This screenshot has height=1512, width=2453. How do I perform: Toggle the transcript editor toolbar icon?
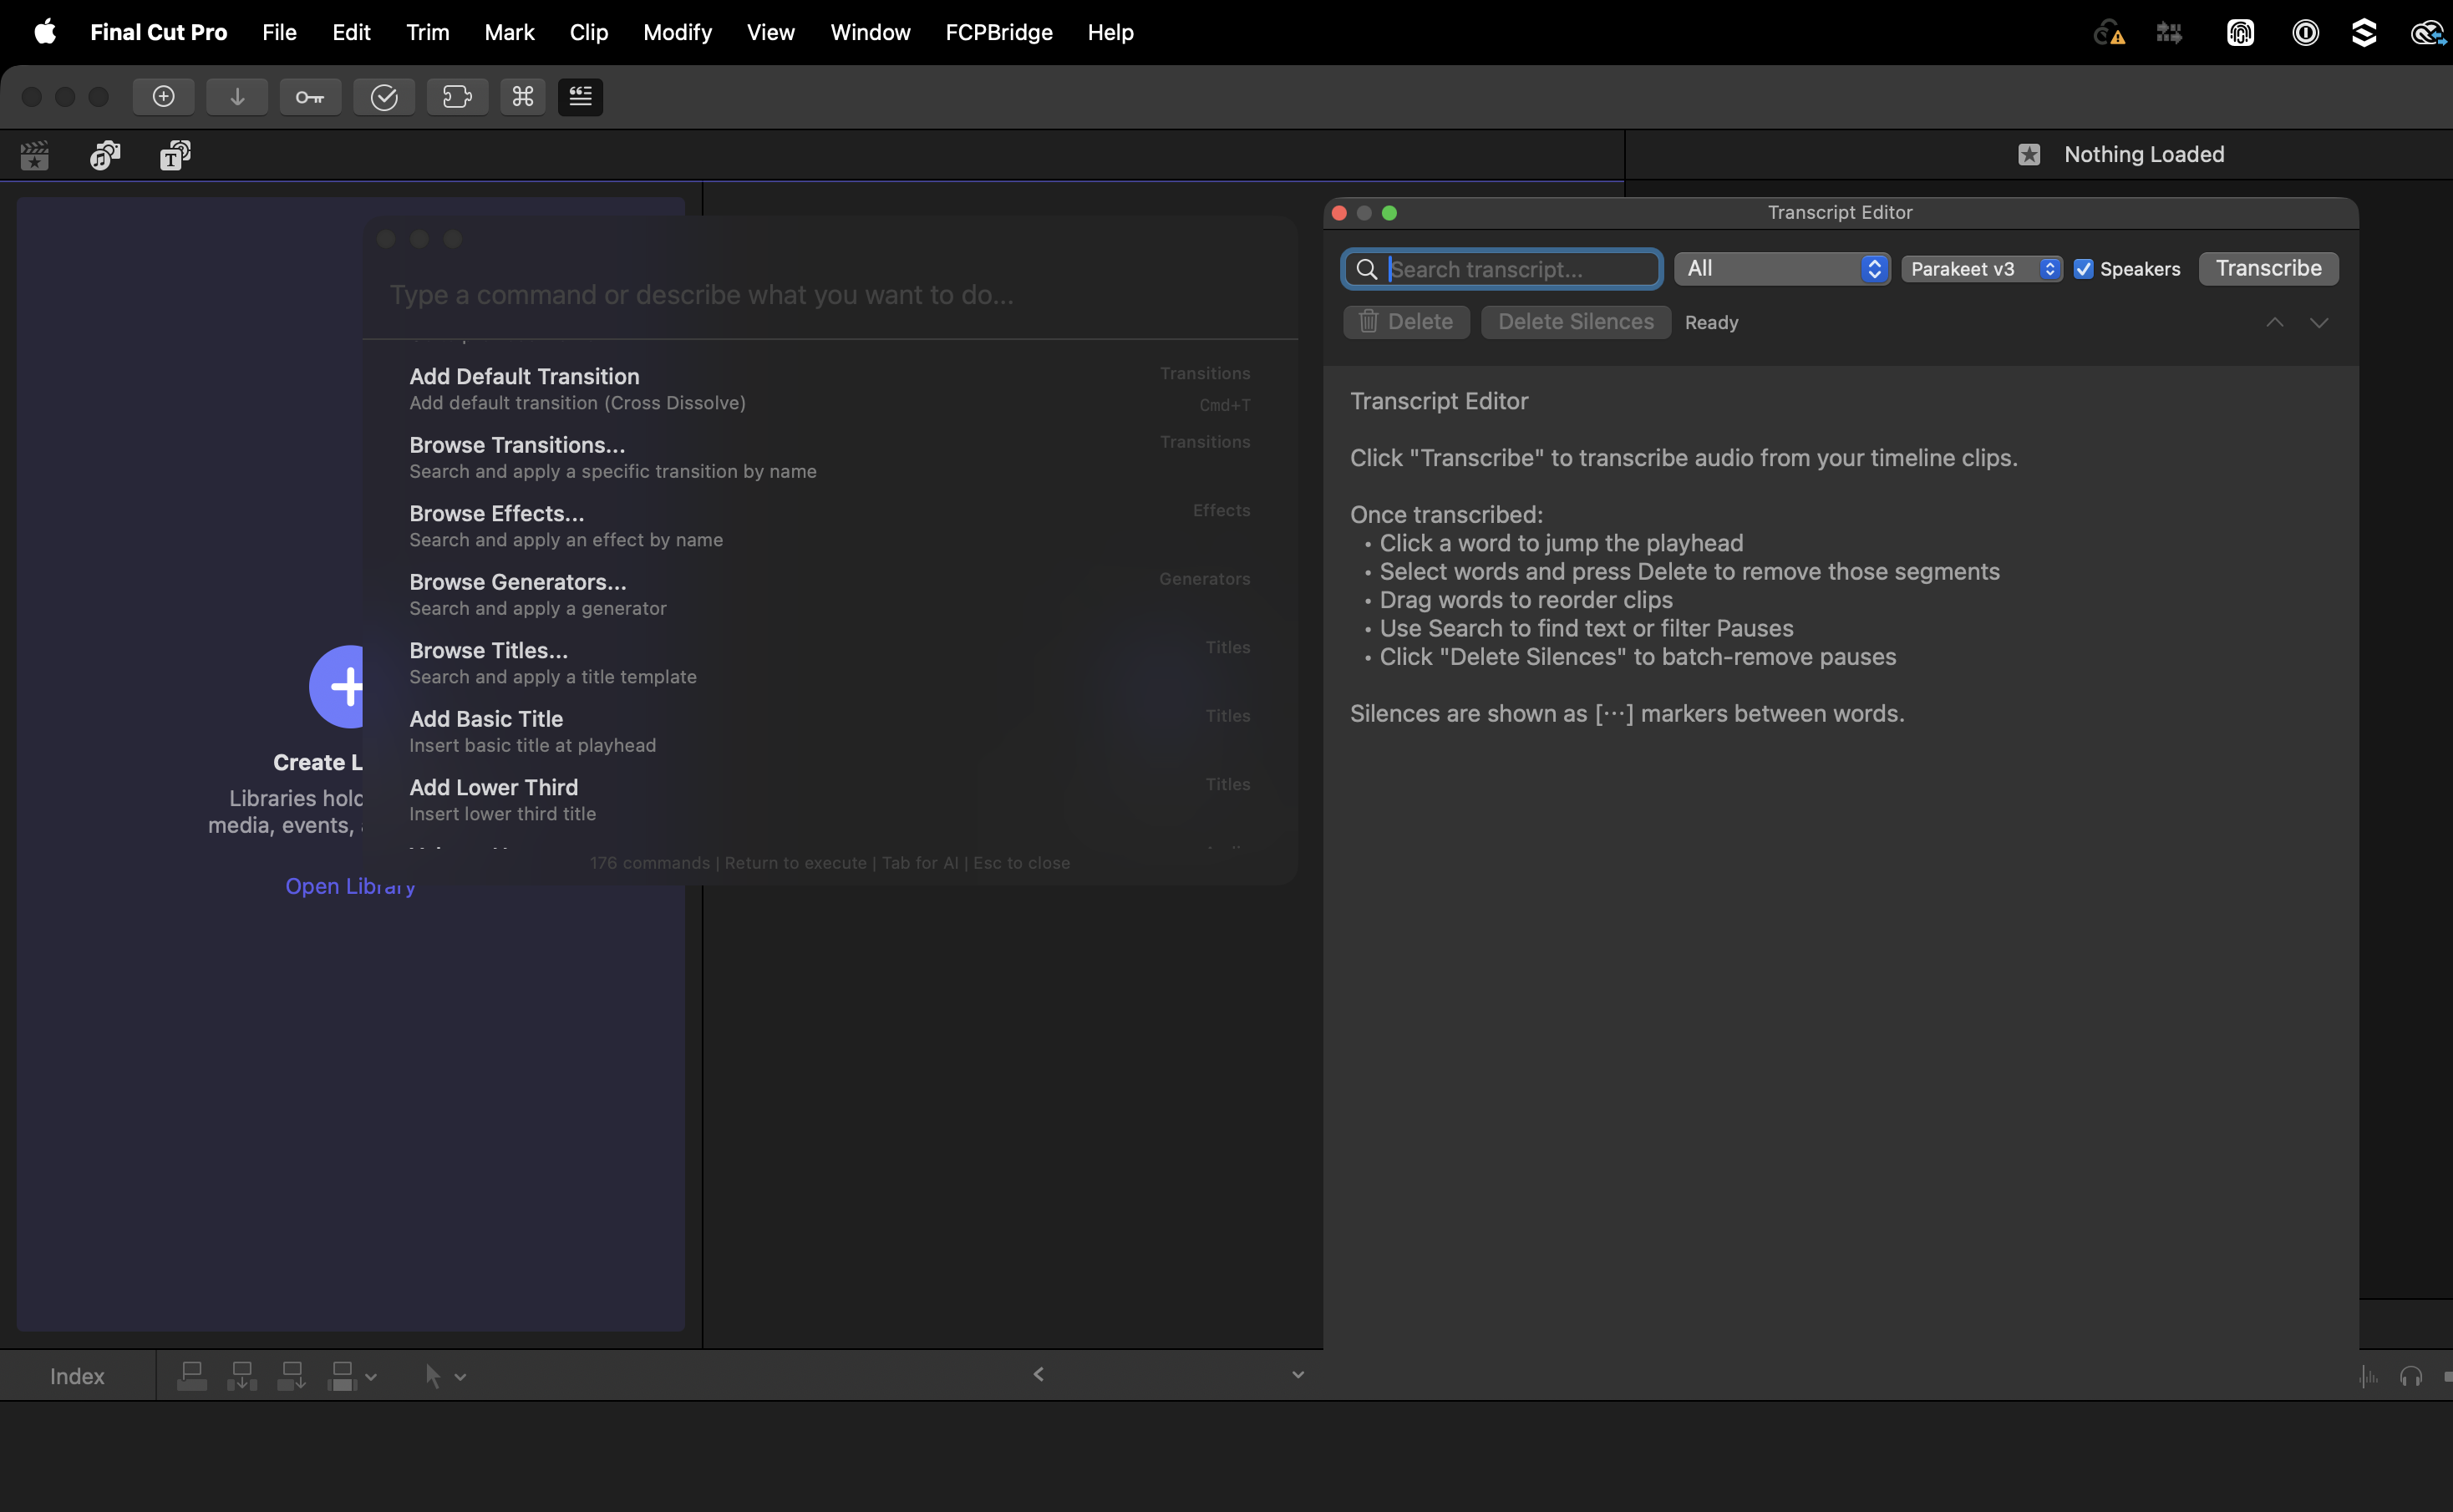tap(580, 97)
